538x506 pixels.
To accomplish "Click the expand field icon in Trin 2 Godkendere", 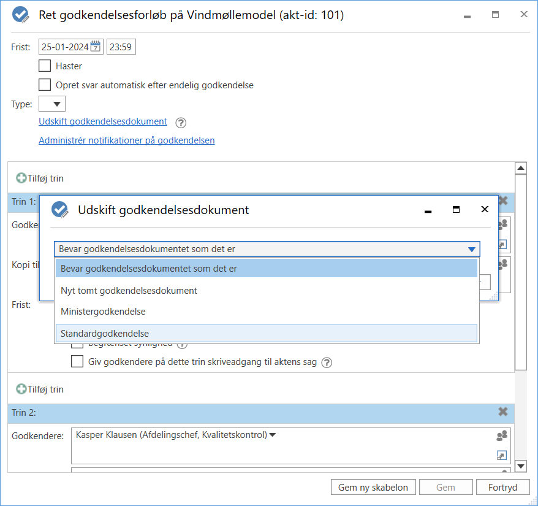I will 502,455.
